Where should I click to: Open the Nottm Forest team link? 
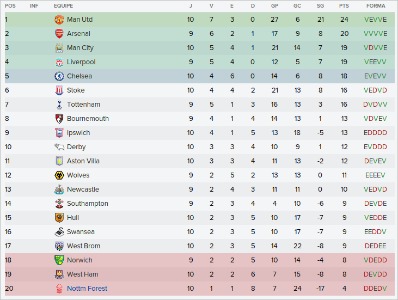87,289
